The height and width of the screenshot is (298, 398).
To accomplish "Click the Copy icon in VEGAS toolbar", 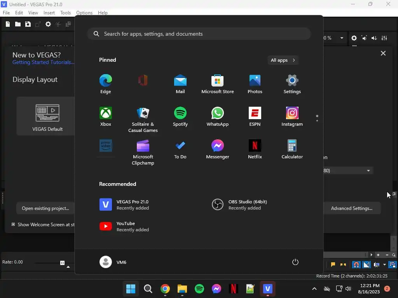I will pos(68,24).
